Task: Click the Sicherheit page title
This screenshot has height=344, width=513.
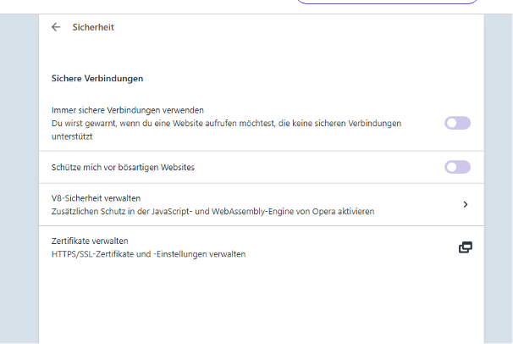Action: coord(93,27)
